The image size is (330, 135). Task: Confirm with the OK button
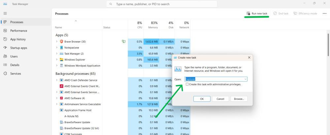(x=202, y=99)
